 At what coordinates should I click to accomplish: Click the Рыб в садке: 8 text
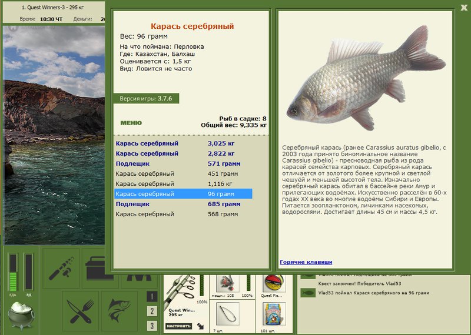tap(243, 119)
